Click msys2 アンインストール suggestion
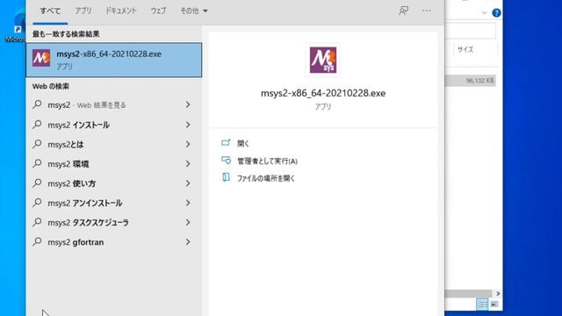Image resolution: width=562 pixels, height=316 pixels. tap(85, 203)
